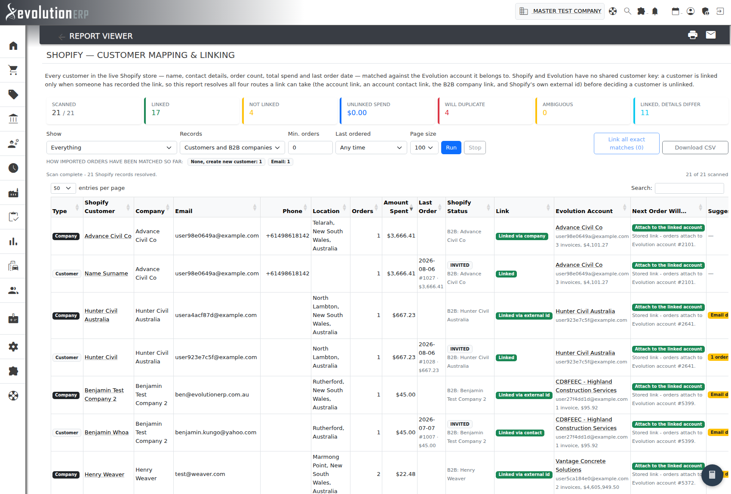Sort by Location column header
This screenshot has height=494, width=731.
(330, 207)
